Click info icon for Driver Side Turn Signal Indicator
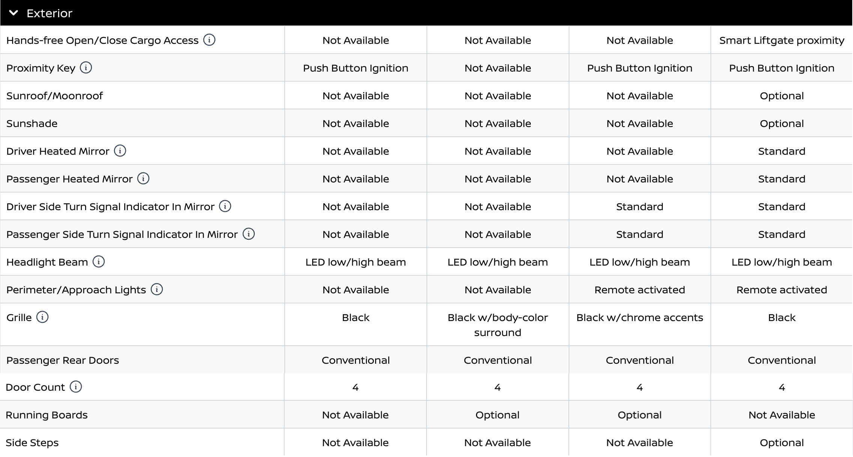Image resolution: width=853 pixels, height=457 pixels. click(x=225, y=206)
